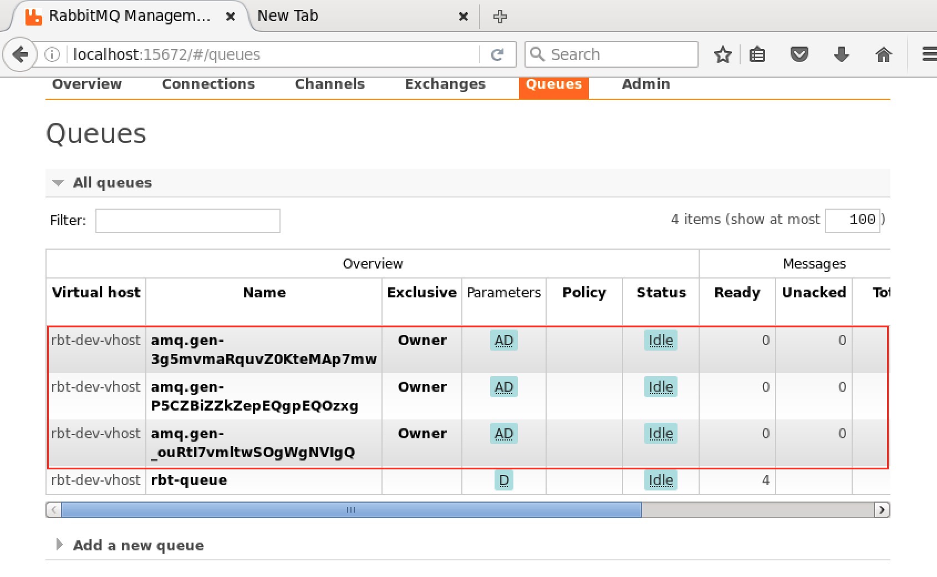This screenshot has width=937, height=577.
Task: Open queue amq.gen-_ouRtI7vmltwSOgWgNVlgQ
Action: click(x=253, y=443)
